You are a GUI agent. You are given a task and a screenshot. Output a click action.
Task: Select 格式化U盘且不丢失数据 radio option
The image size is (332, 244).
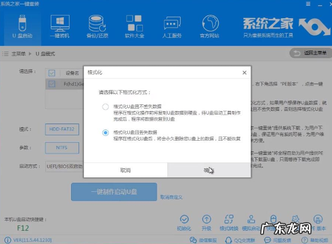tap(105, 107)
